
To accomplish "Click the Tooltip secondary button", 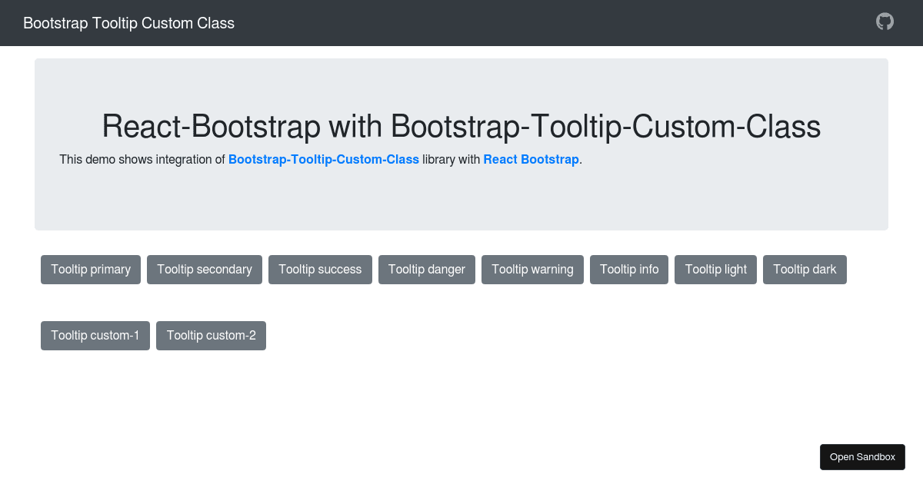I will [x=205, y=270].
